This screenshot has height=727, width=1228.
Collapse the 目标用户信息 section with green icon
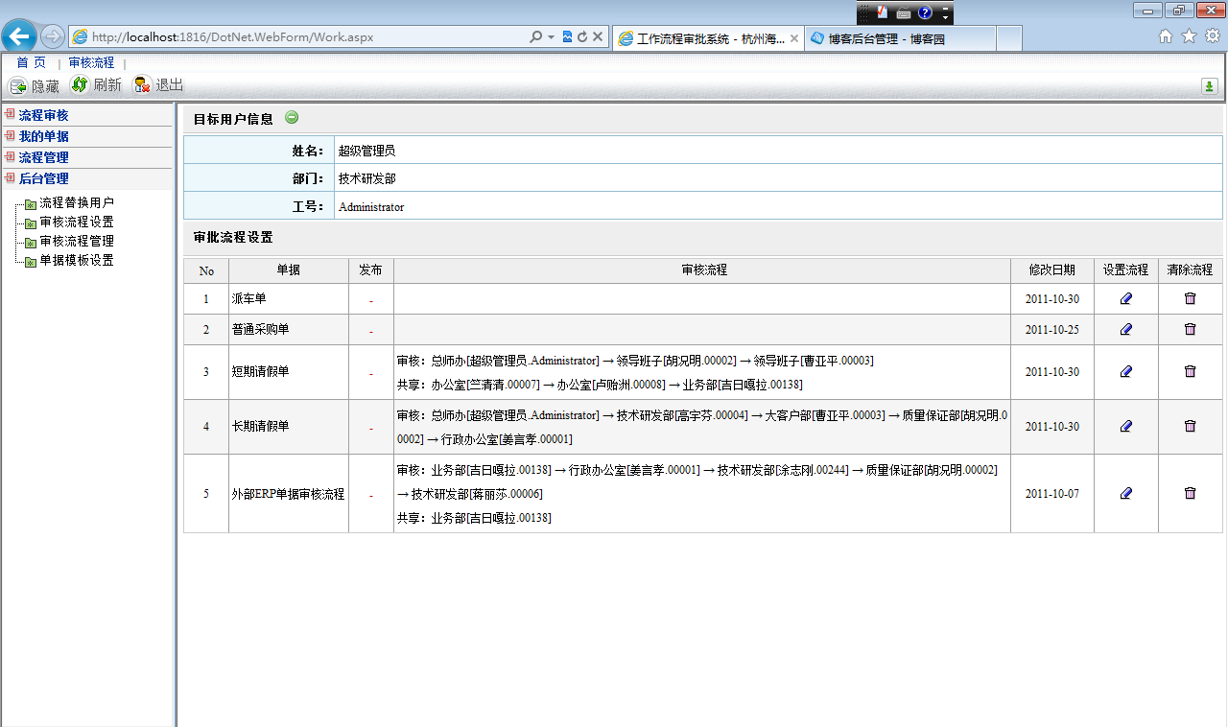click(292, 118)
